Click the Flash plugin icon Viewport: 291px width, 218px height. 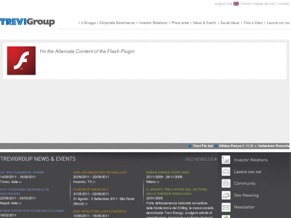coord(21,61)
